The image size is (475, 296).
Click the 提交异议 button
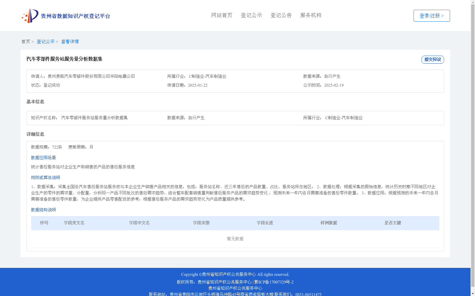433,59
